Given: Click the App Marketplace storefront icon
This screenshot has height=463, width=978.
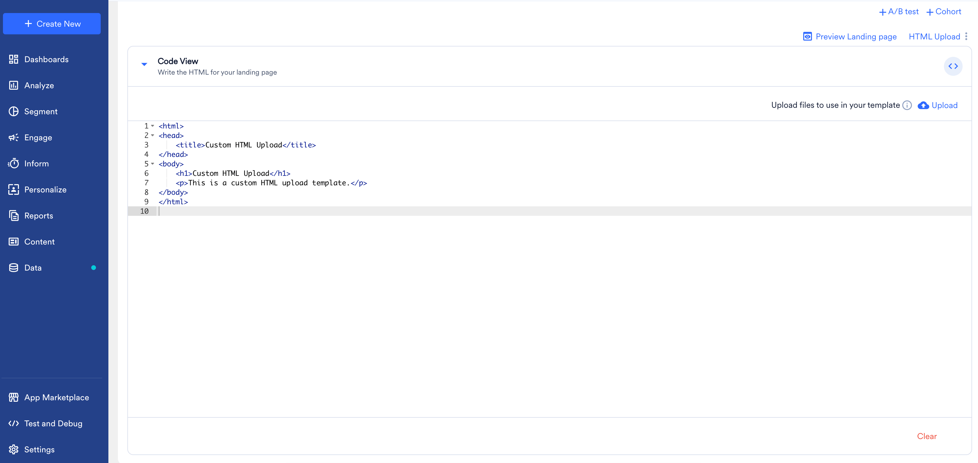Looking at the screenshot, I should click(x=14, y=397).
